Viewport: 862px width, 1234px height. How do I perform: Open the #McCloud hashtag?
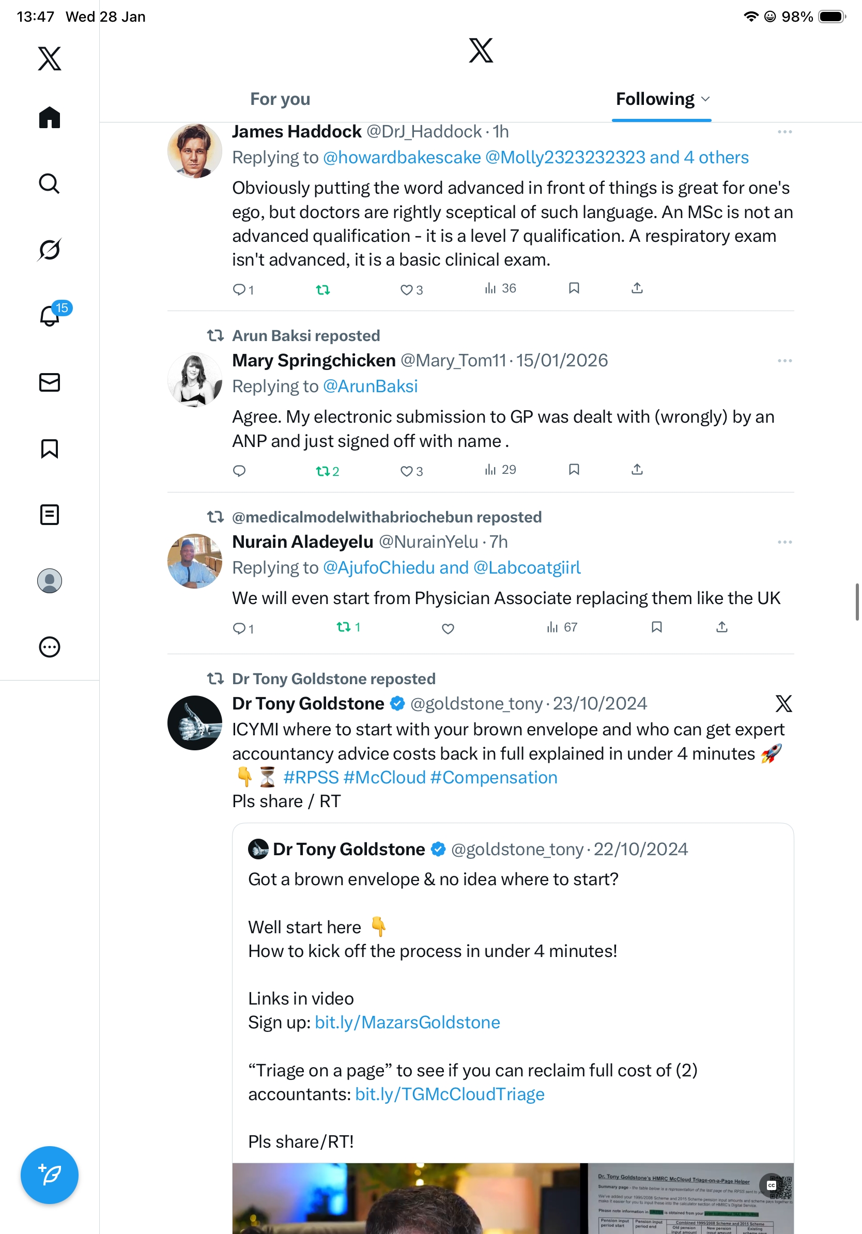(x=384, y=777)
